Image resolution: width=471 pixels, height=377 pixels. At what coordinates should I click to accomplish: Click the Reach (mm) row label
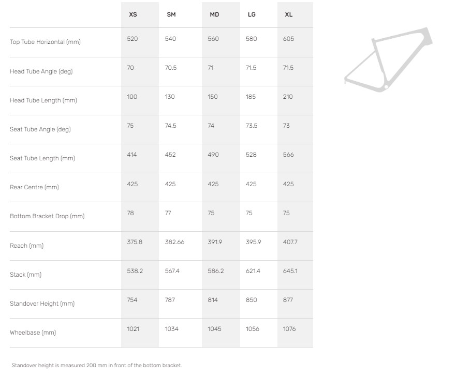tap(26, 246)
